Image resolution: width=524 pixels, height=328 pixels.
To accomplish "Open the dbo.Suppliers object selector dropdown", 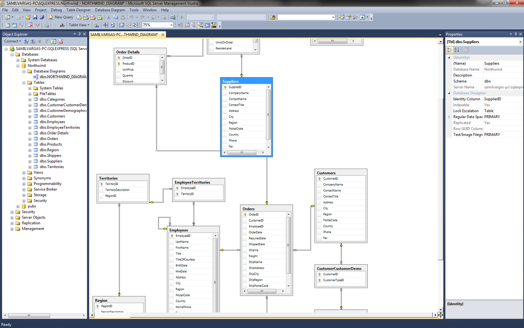I will pos(520,42).
